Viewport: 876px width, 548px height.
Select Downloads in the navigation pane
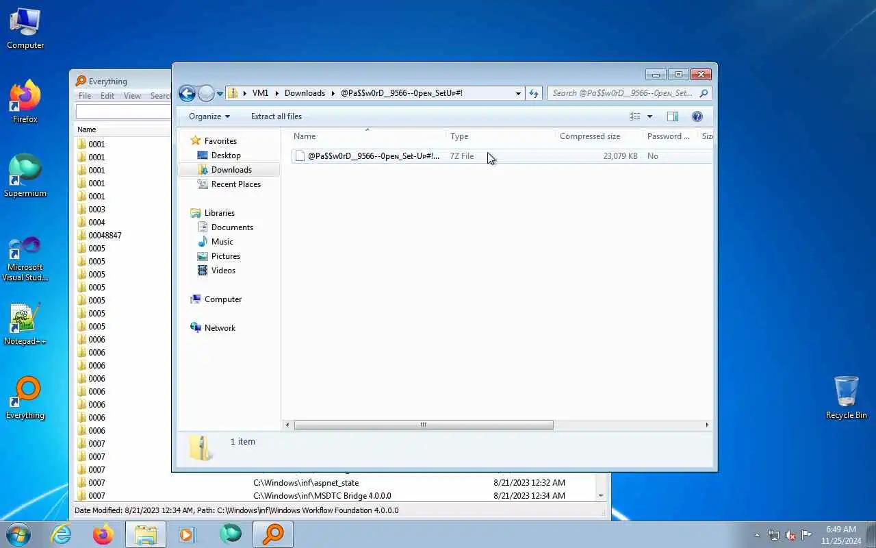pyautogui.click(x=231, y=170)
